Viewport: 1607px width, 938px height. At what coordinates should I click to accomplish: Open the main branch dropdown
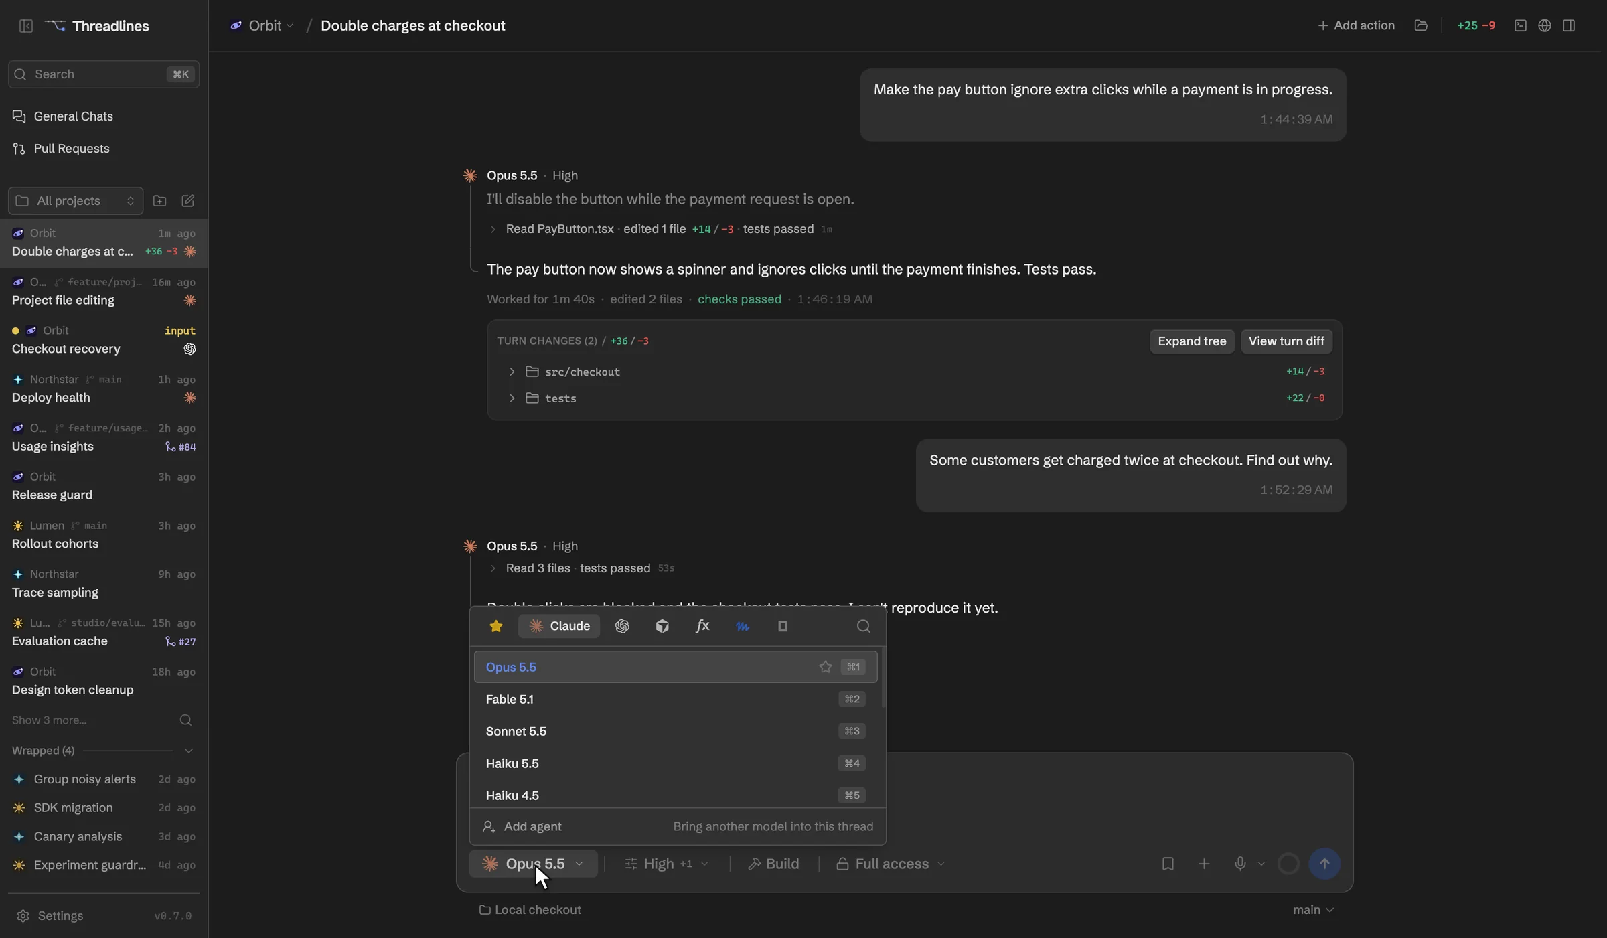[1313, 910]
